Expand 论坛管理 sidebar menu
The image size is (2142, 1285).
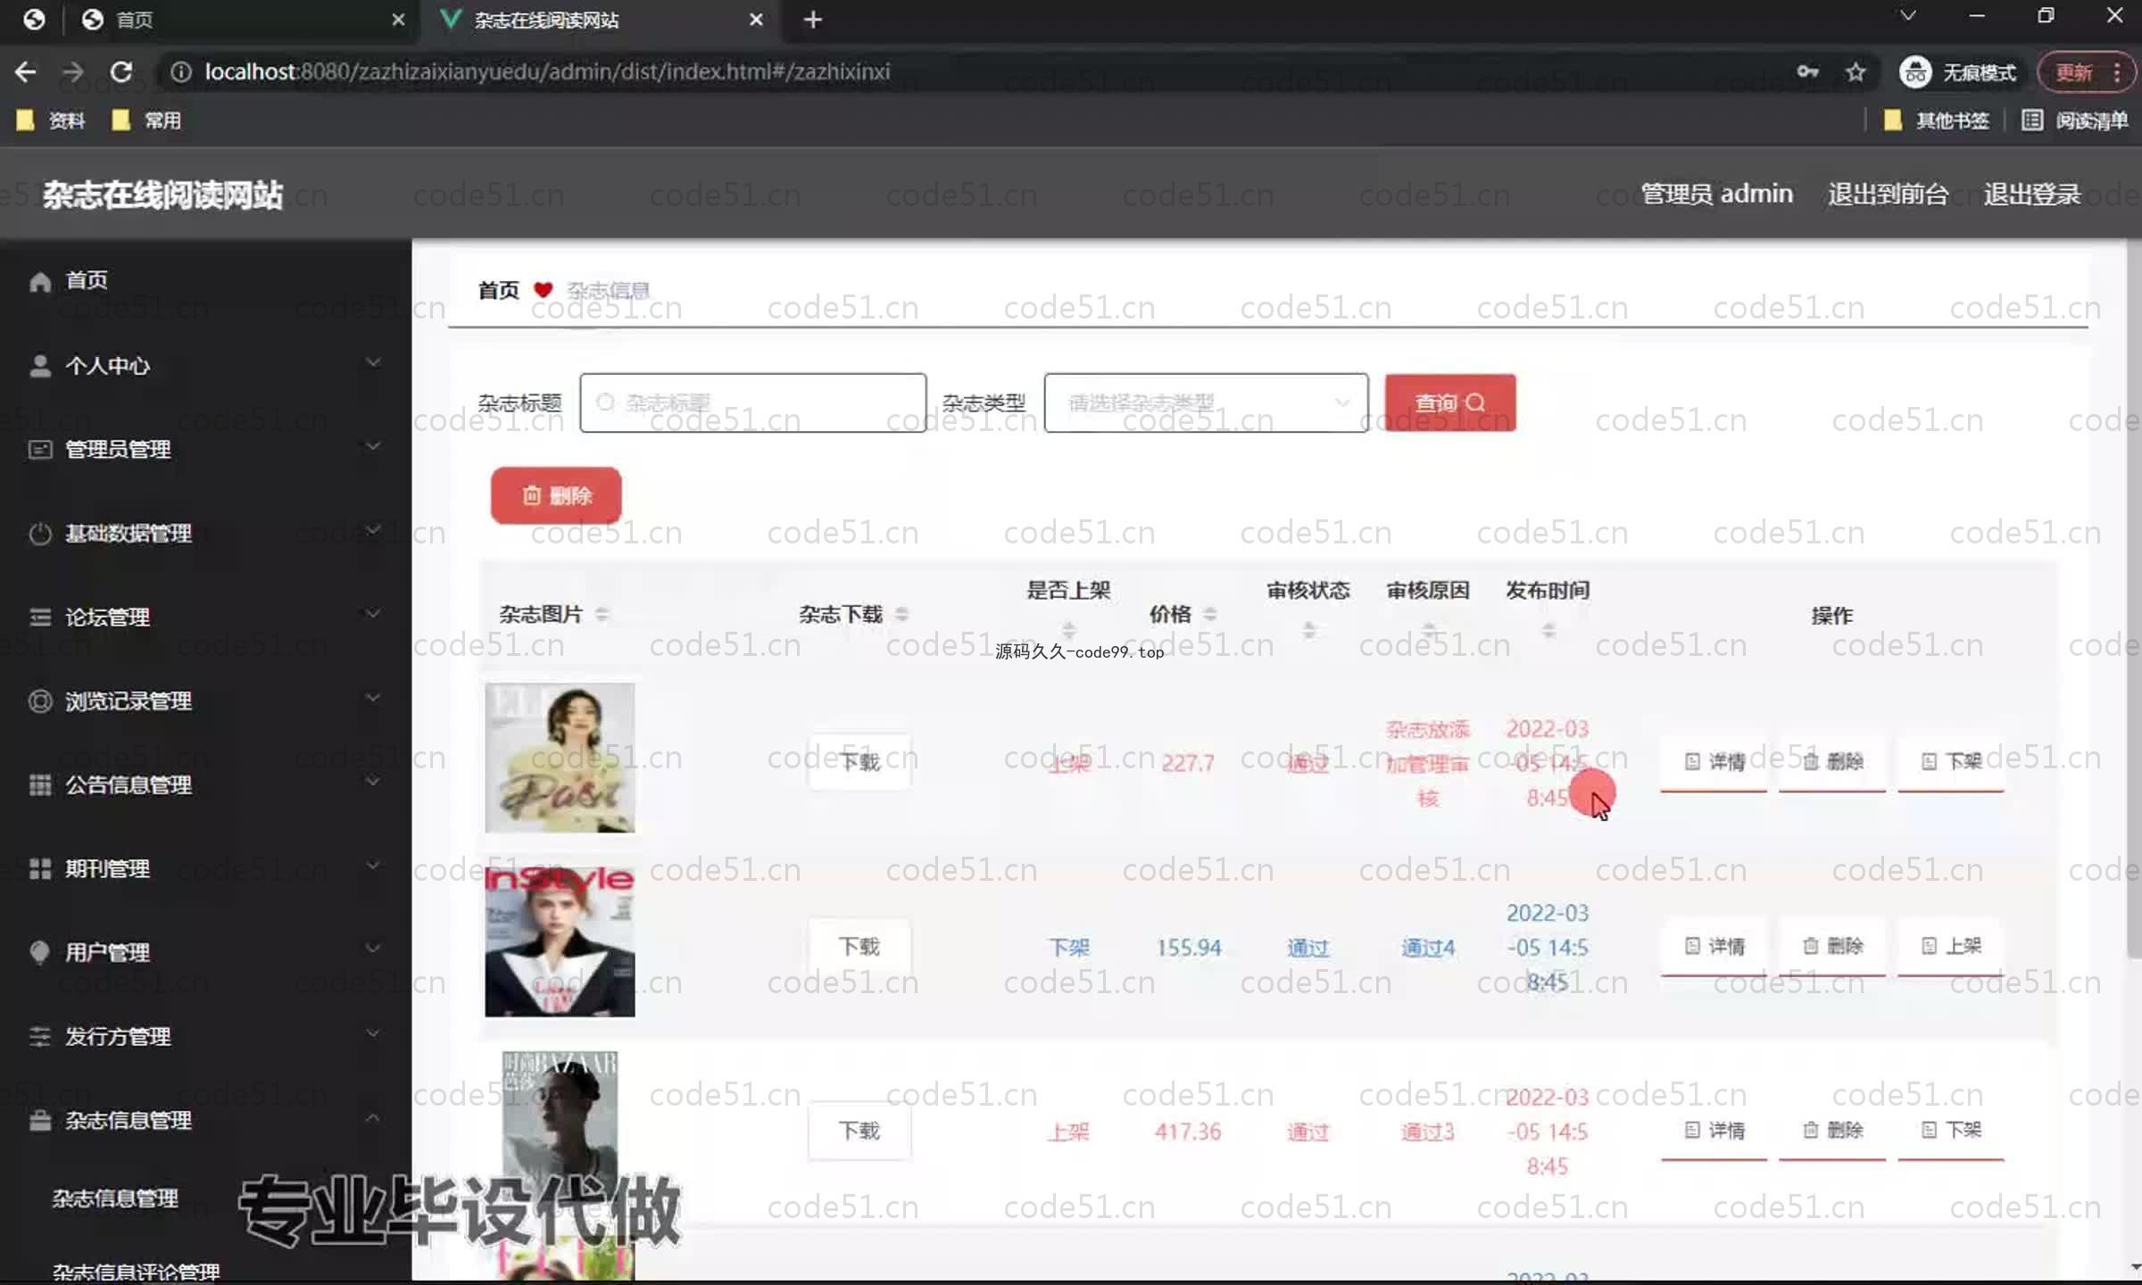[205, 617]
